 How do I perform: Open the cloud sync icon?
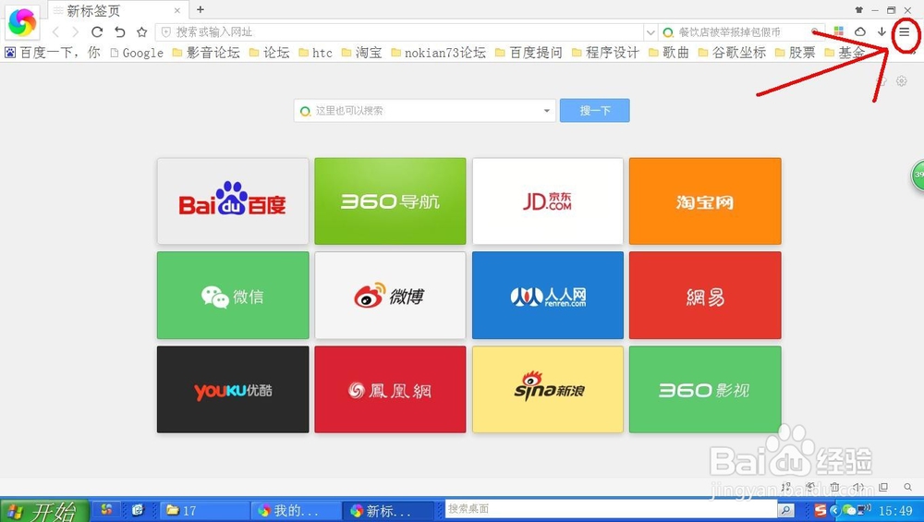(860, 31)
